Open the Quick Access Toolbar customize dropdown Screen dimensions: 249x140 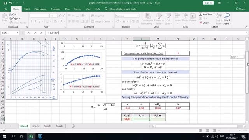23,3
